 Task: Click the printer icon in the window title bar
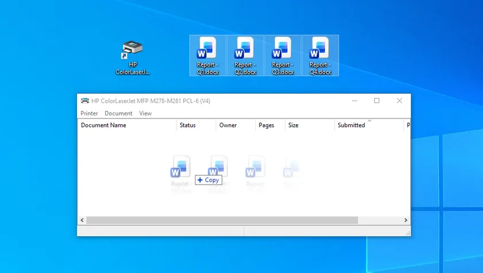85,101
